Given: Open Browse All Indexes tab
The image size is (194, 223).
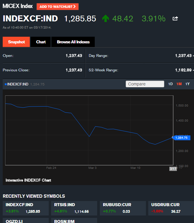Looking at the screenshot, I should pyautogui.click(x=73, y=42).
